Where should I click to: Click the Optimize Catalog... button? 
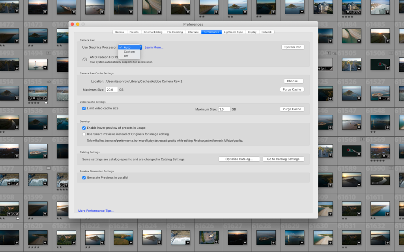[x=239, y=159]
